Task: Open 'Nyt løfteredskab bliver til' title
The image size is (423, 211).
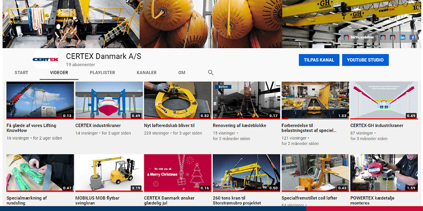Action: click(169, 126)
